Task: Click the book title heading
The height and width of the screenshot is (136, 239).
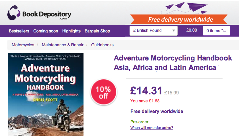Action: (165, 63)
